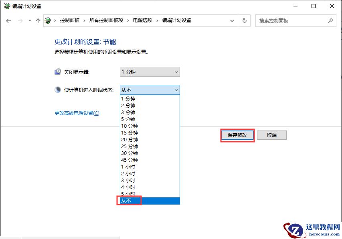The width and height of the screenshot is (342, 239).
Task: Click the back navigation arrow
Action: [x=8, y=21]
